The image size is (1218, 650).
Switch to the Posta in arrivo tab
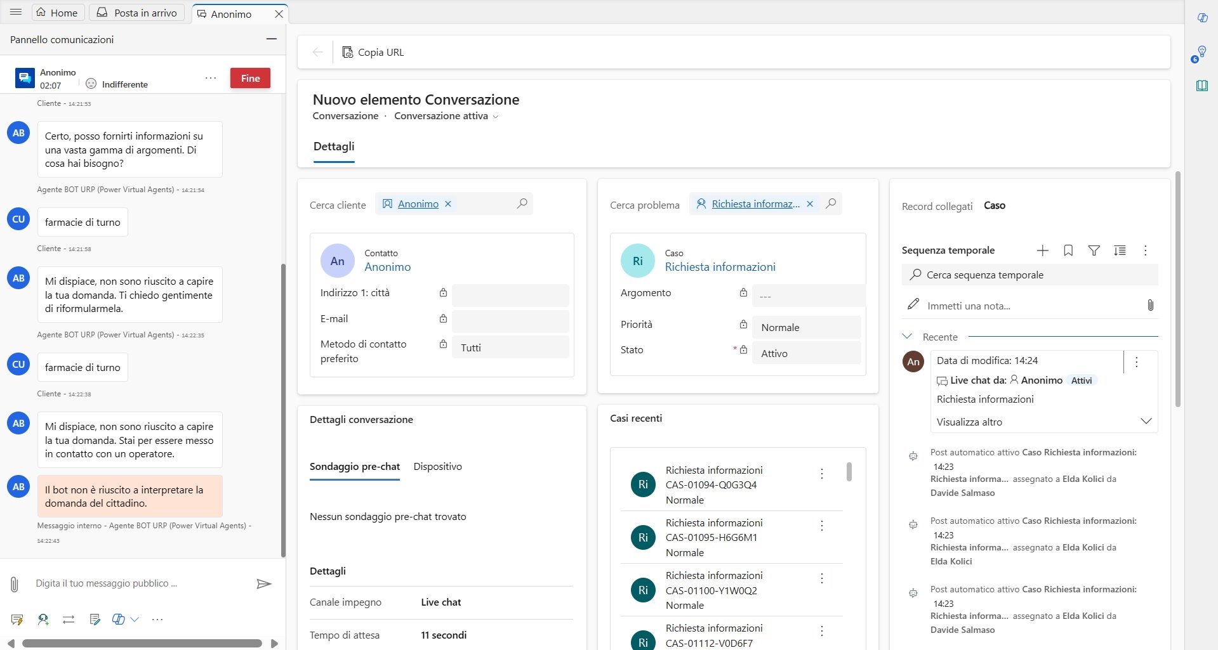[137, 13]
